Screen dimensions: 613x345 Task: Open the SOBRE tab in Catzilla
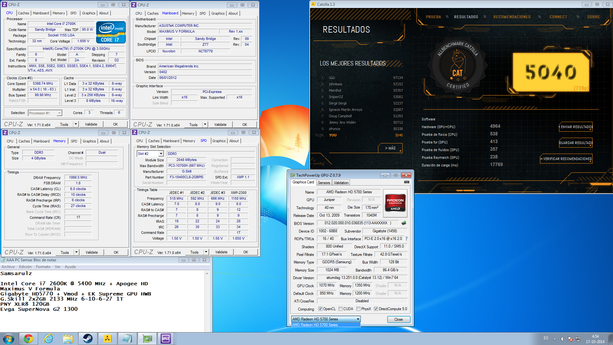point(593,17)
